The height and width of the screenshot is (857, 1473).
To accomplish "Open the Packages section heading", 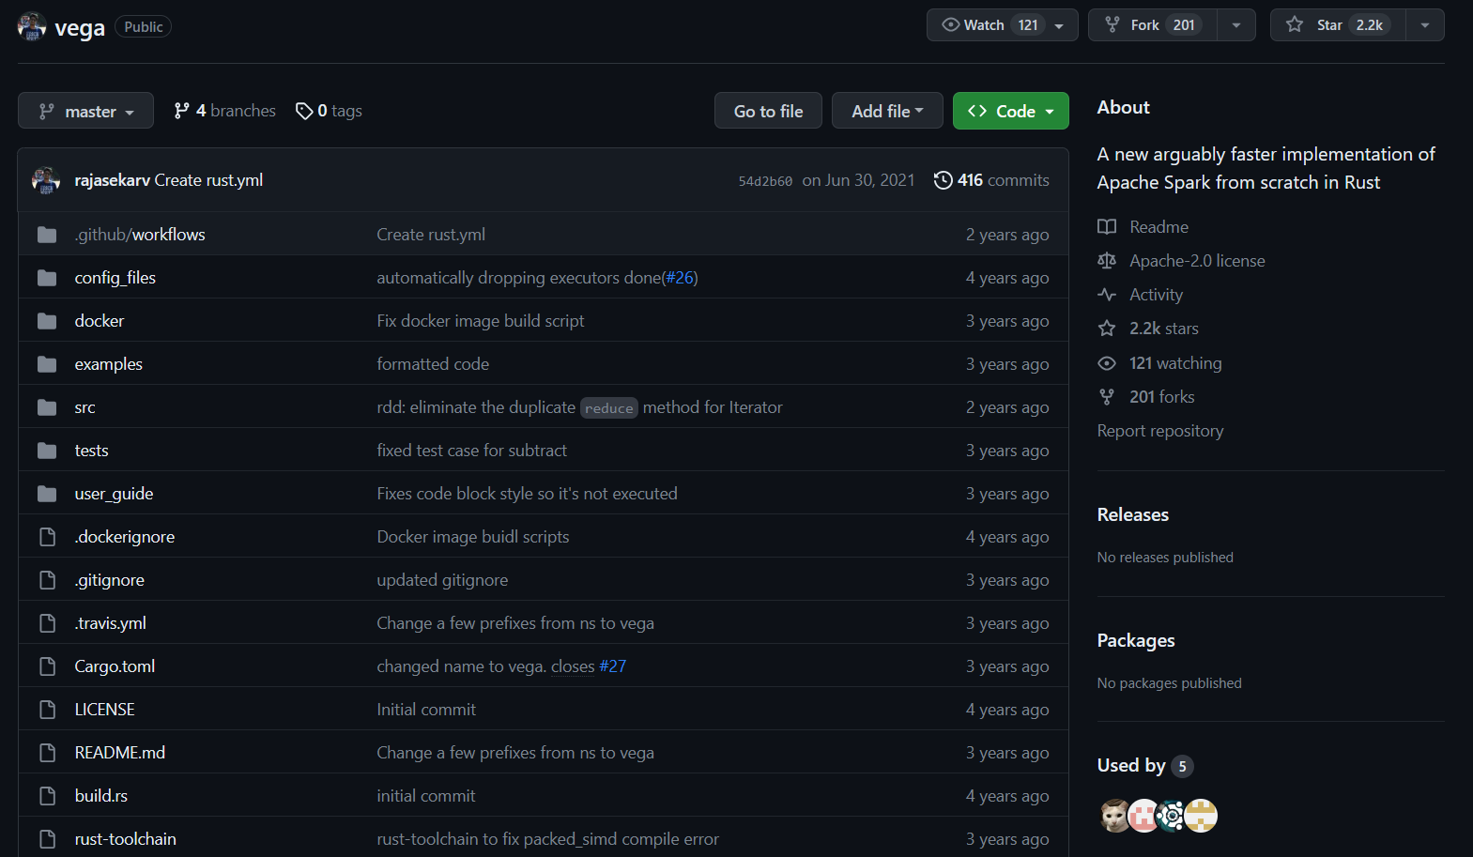I will (x=1136, y=640).
